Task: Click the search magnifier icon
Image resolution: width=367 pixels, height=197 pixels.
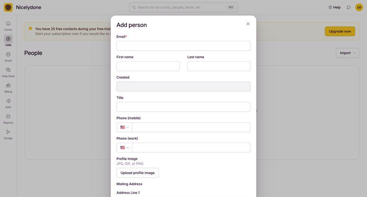Action: [134, 7]
